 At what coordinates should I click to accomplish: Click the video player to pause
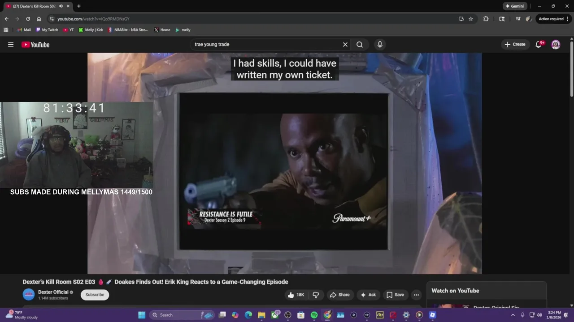(x=284, y=163)
